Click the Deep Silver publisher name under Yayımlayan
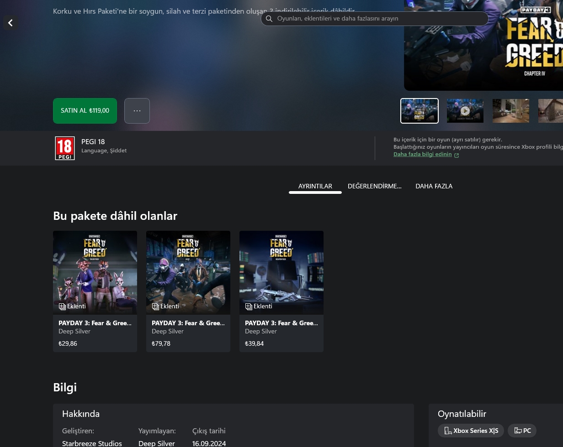Screen dimensions: 563x447 [x=157, y=443]
